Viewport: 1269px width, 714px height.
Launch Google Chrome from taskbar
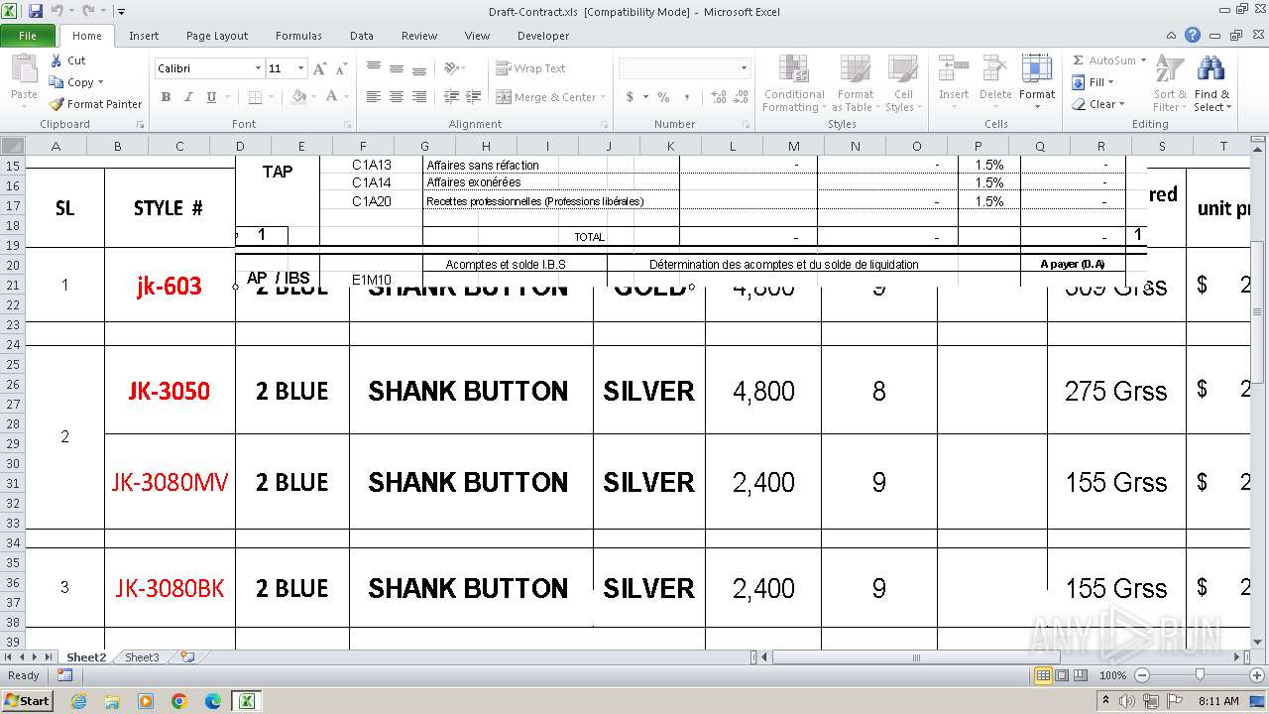(179, 701)
